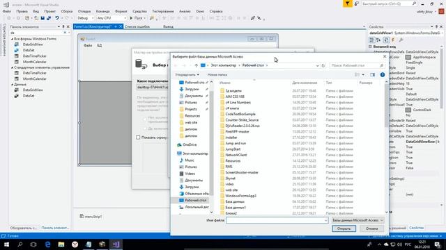Open File Explorer from the taskbar
Screen dimensions: 446x250
(x=61, y=244)
